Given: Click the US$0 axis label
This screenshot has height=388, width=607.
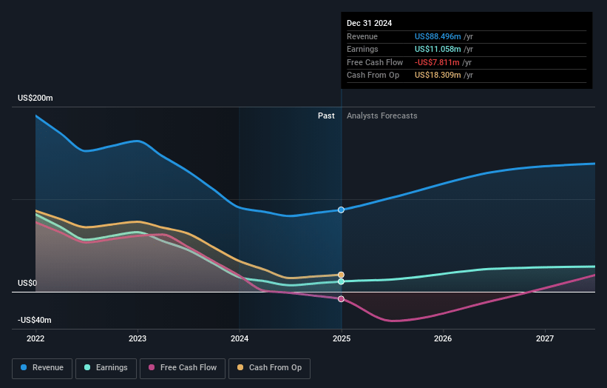Looking at the screenshot, I should [x=27, y=284].
